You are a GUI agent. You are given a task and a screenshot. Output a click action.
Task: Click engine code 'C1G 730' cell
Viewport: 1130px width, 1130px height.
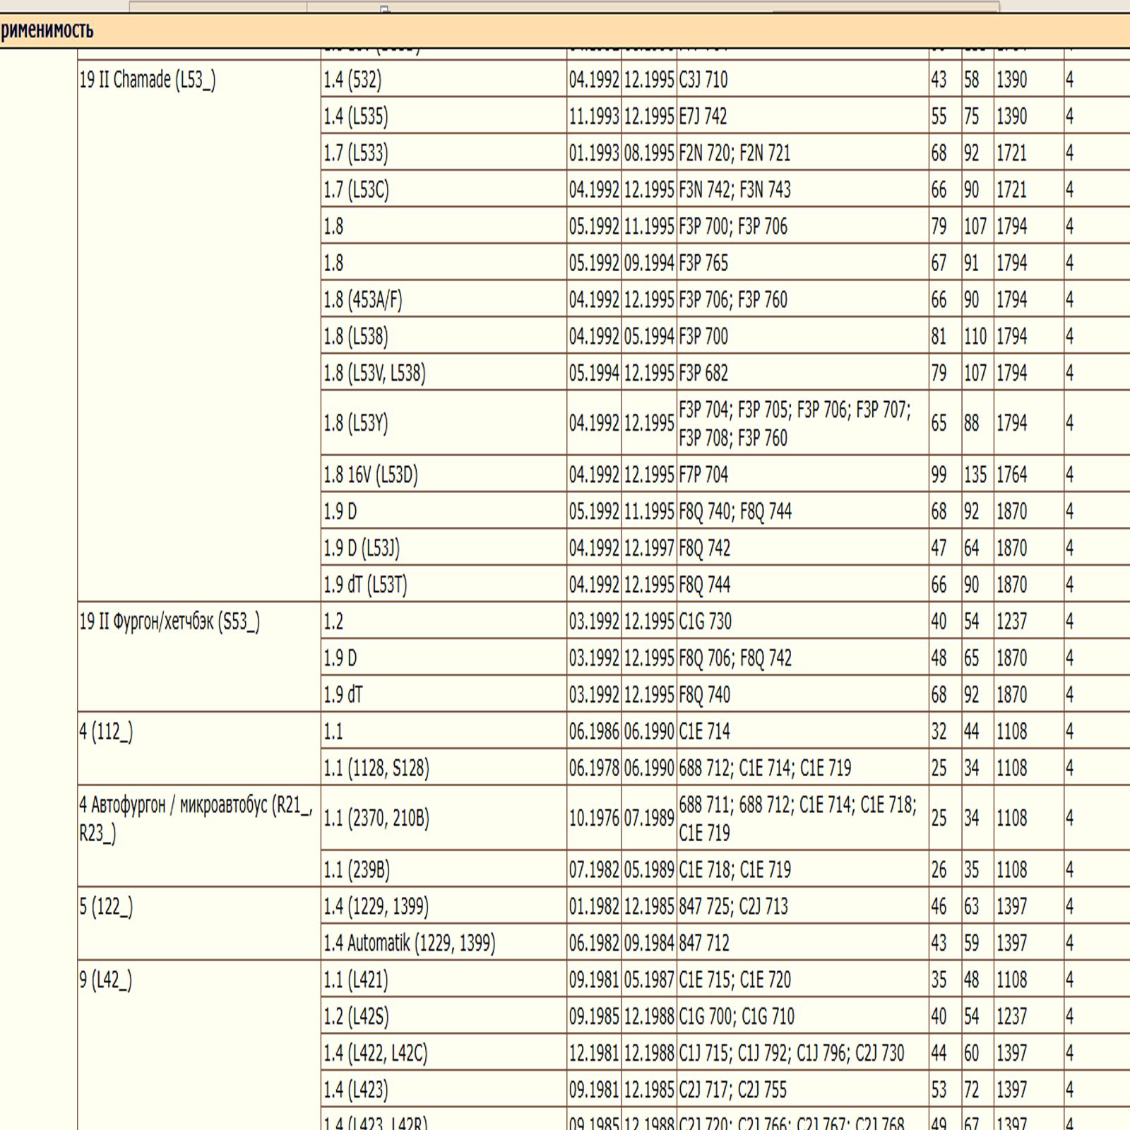pyautogui.click(x=705, y=621)
